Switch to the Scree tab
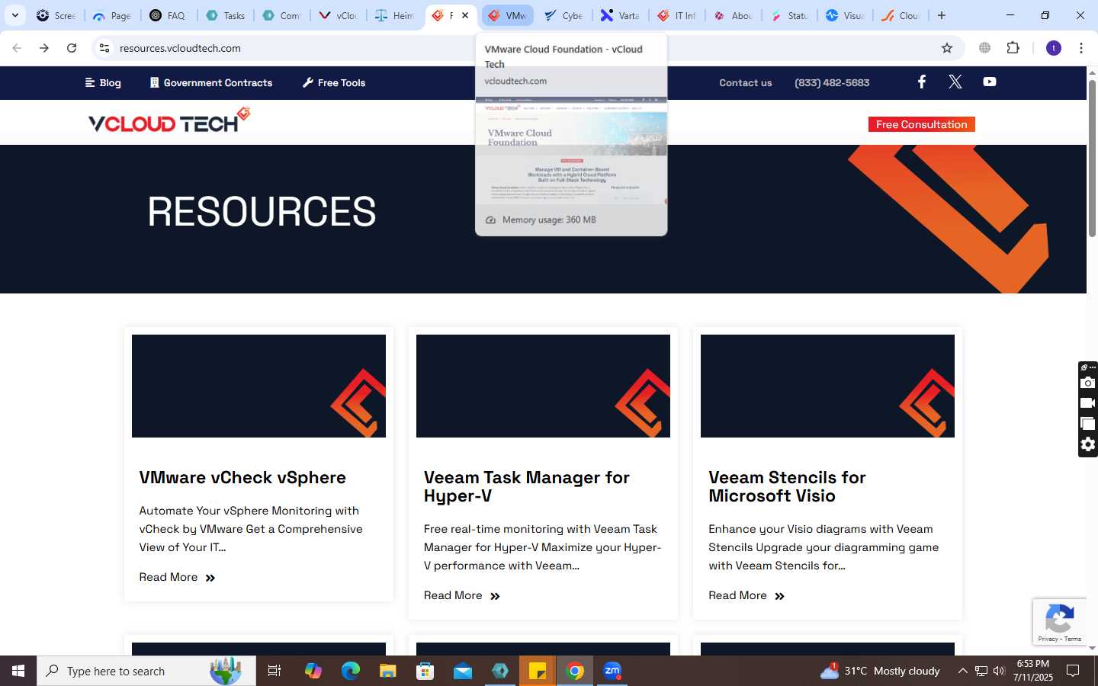 [x=56, y=15]
